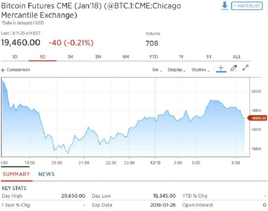Pick the 6M time range
268x211 pixels.
point(126,57)
